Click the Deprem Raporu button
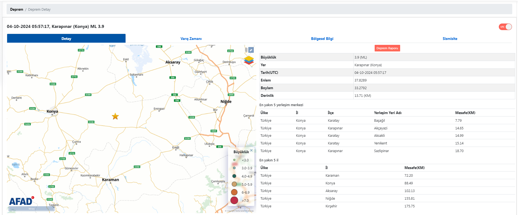Screen dimensions: 518x215 point(387,48)
